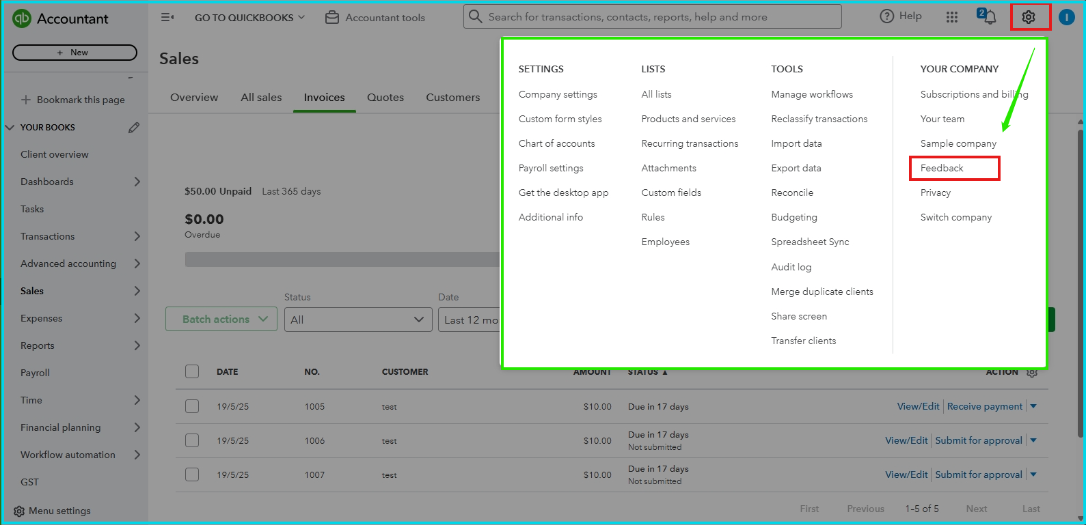Select Switch company menu item

(955, 217)
